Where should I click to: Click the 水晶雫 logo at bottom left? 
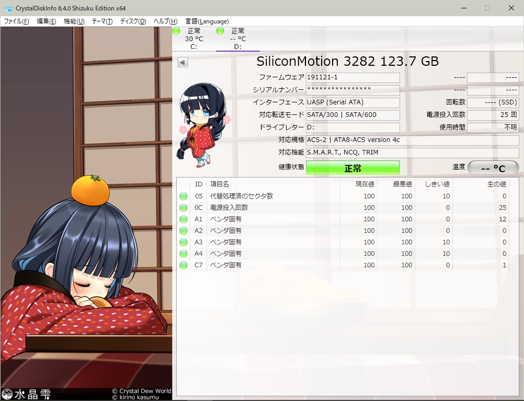click(x=27, y=394)
